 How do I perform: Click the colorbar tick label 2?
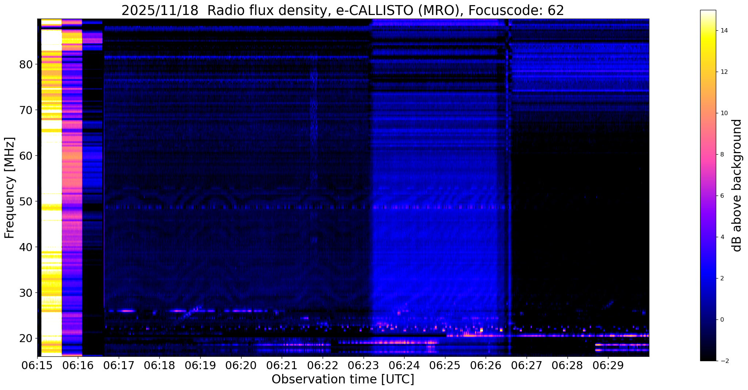(721, 279)
